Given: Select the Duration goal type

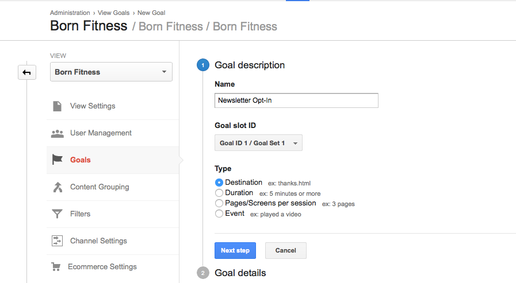Looking at the screenshot, I should click(219, 193).
